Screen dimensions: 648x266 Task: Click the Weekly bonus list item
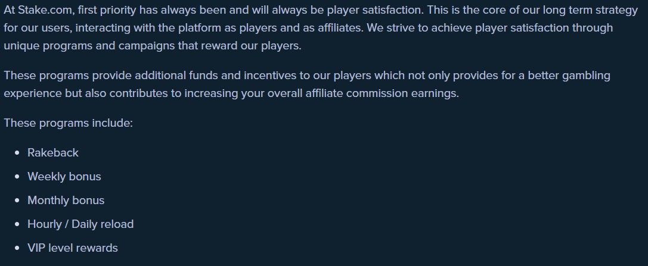click(64, 177)
